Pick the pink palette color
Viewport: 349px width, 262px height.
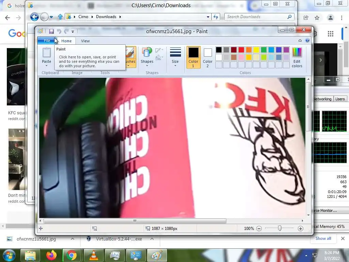pyautogui.click(x=241, y=57)
